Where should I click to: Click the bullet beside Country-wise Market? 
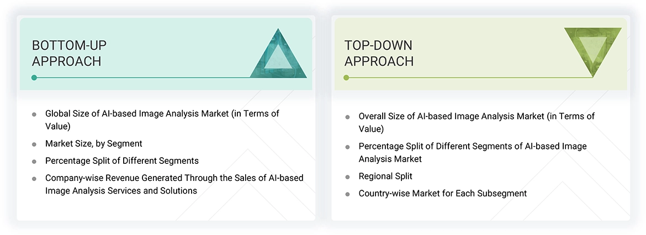[x=347, y=194]
